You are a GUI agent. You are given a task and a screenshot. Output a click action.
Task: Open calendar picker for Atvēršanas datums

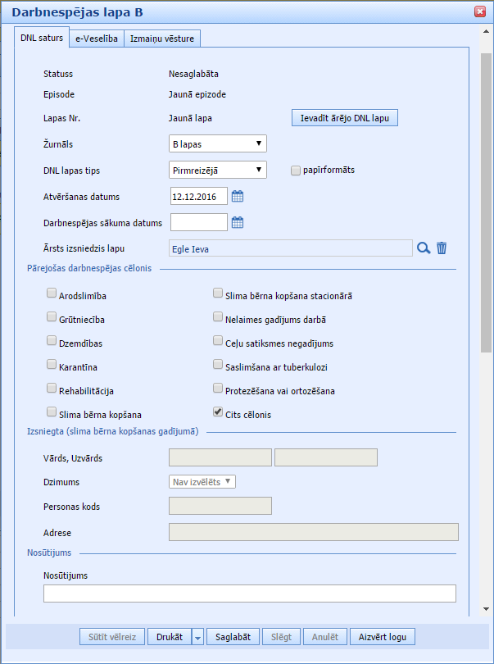pyautogui.click(x=238, y=196)
